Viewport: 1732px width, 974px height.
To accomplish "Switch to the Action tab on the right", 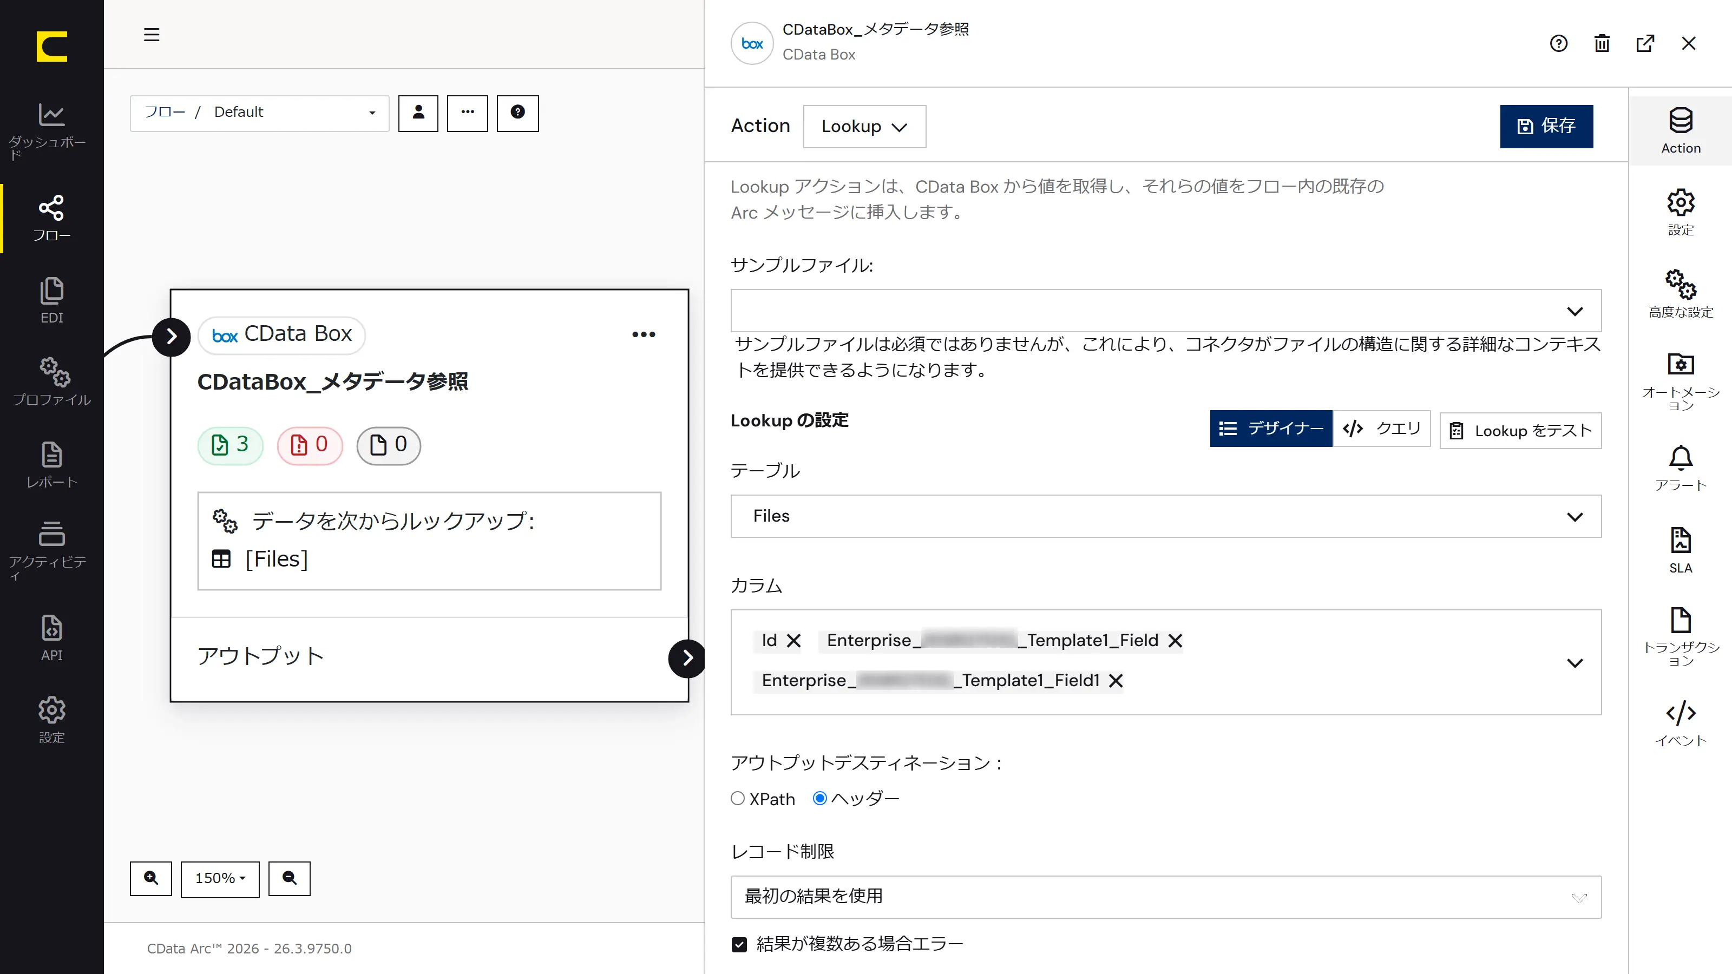I will tap(1680, 131).
